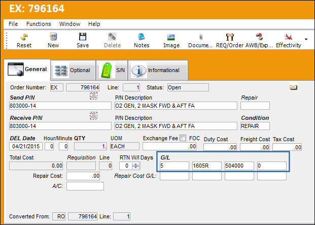Expand the toolbar overflow arrow
The width and height of the screenshot is (315, 225).
click(306, 39)
